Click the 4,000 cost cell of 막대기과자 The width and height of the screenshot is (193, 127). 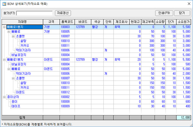tap(184, 50)
